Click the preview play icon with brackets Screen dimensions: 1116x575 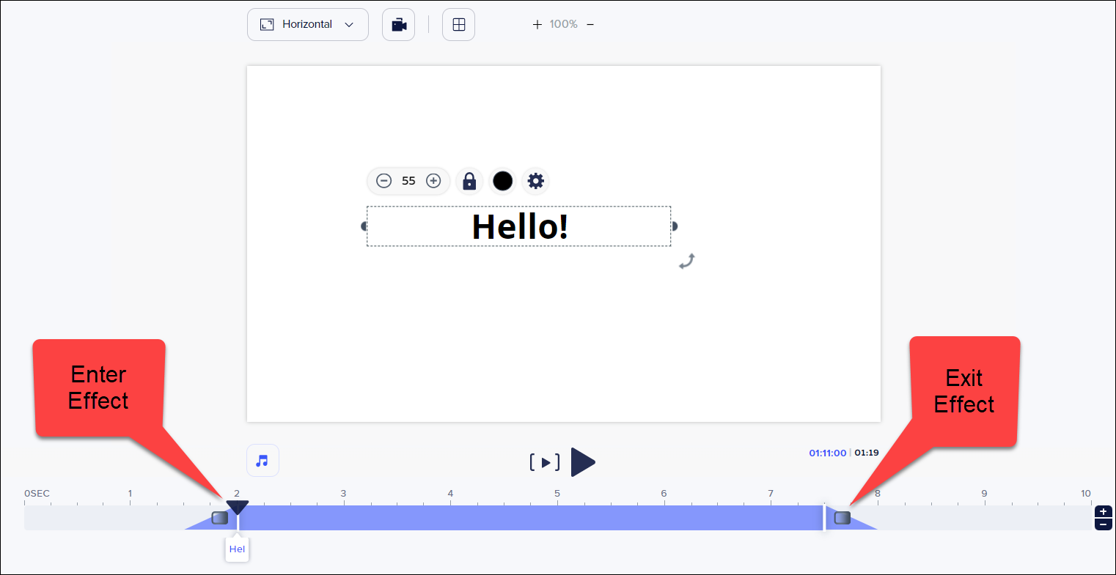pyautogui.click(x=545, y=462)
